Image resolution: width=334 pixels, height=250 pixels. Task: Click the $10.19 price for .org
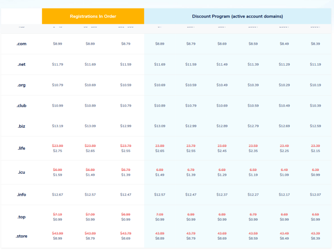pyautogui.click(x=315, y=85)
